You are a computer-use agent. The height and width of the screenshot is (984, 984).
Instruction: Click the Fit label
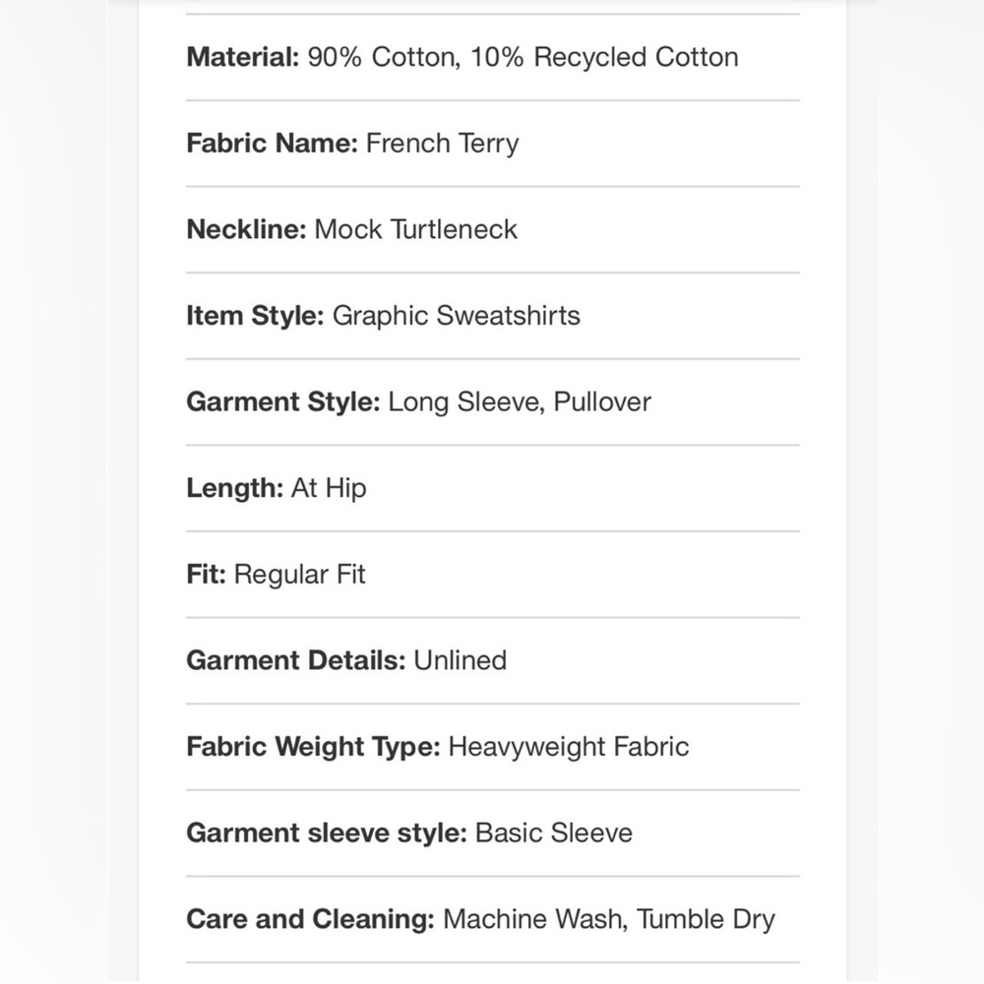point(207,575)
